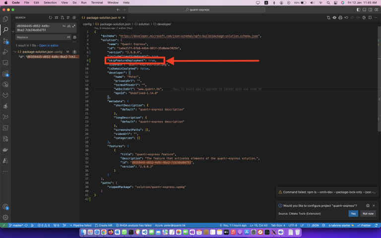Screen dimensions: 381x238
Task: Open Run and Debug view
Action: point(5,52)
